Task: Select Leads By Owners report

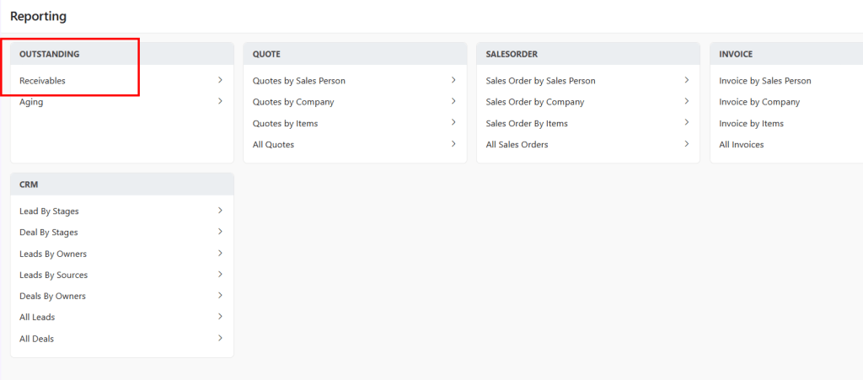Action: [53, 254]
